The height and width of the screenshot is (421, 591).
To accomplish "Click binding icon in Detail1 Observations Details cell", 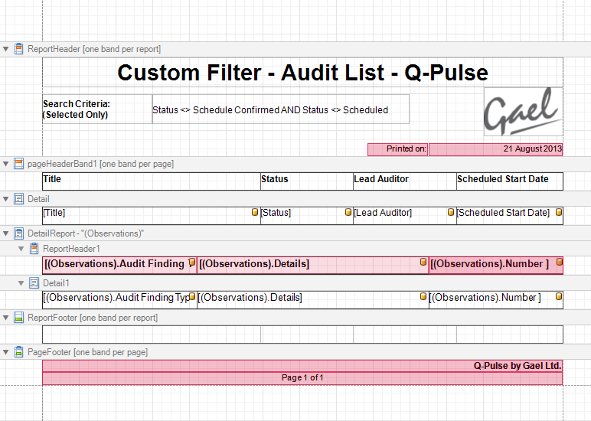I will (423, 297).
